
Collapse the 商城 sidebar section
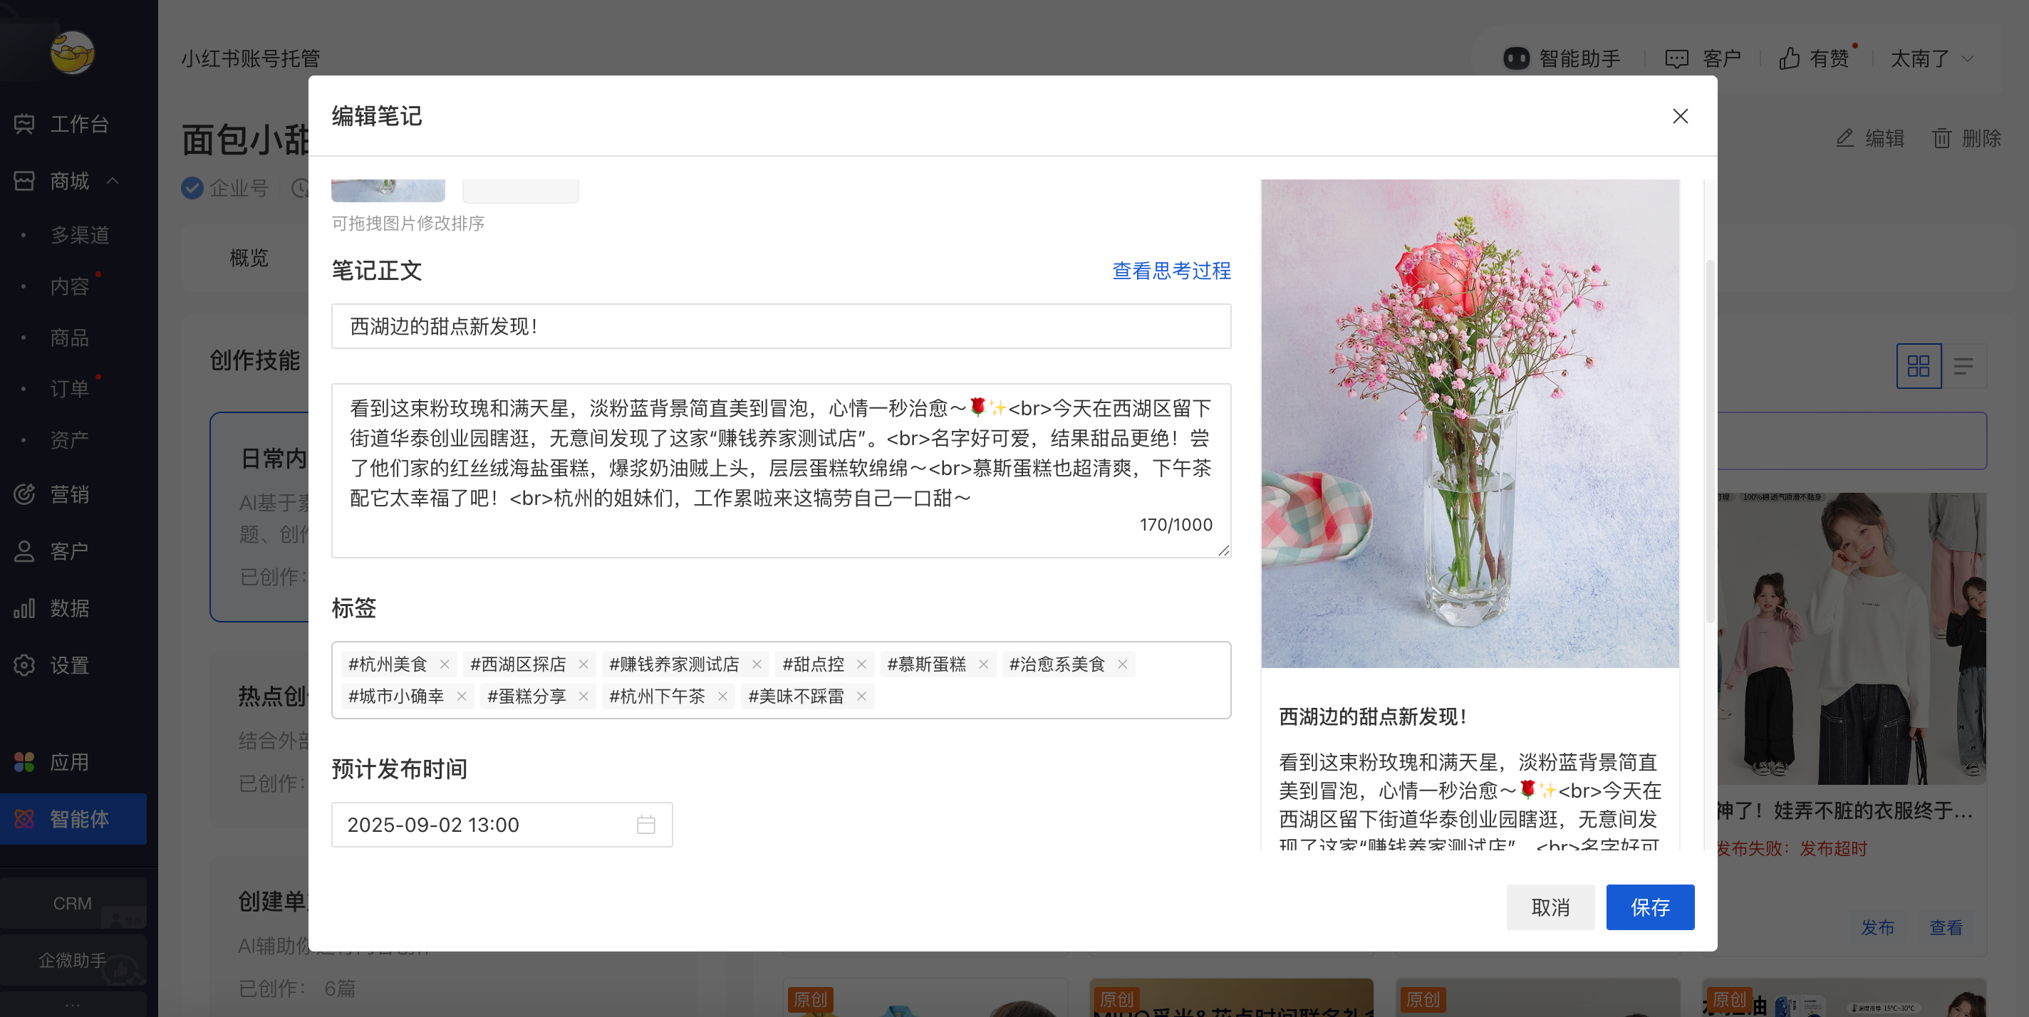click(x=113, y=181)
